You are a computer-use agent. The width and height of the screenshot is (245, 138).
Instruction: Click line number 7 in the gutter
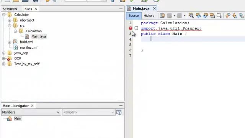(130, 56)
